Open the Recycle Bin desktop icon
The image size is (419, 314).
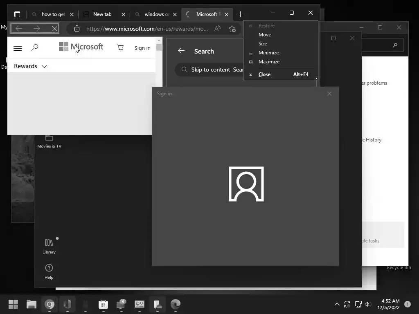(x=399, y=267)
